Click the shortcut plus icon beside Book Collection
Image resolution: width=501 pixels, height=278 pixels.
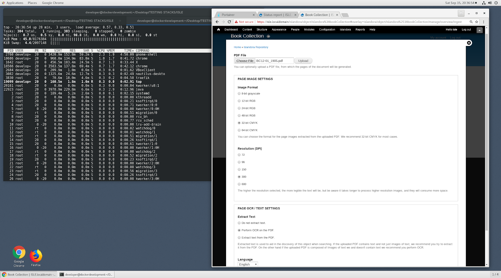(268, 36)
